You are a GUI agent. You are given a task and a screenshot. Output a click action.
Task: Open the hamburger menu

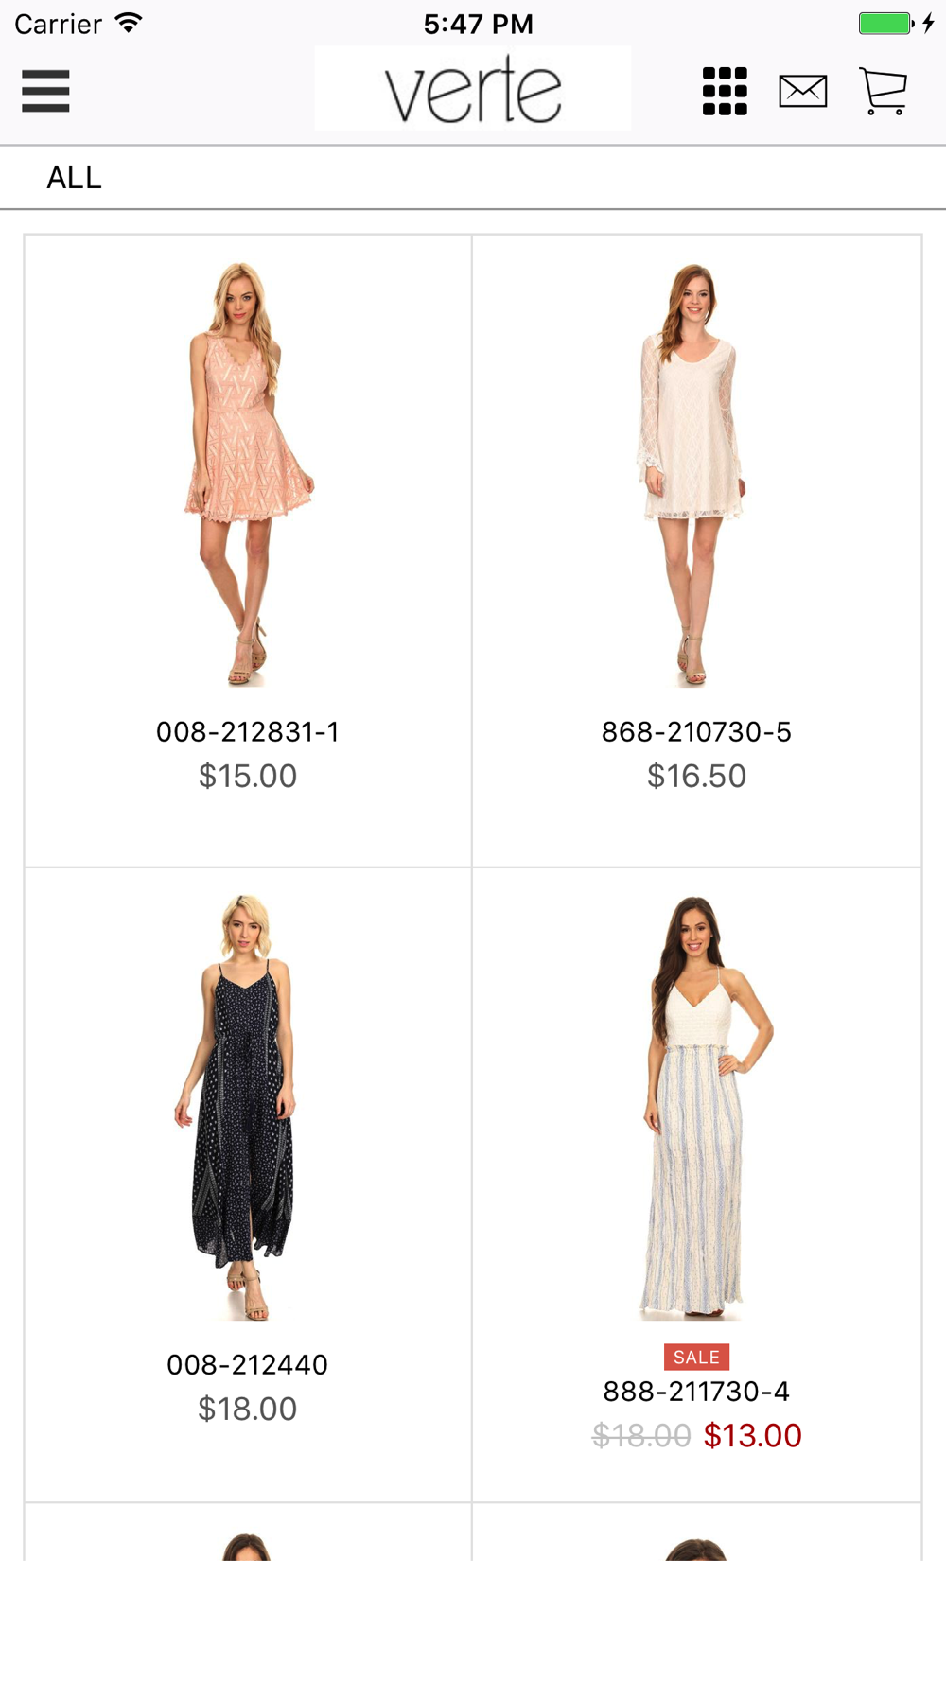[45, 91]
